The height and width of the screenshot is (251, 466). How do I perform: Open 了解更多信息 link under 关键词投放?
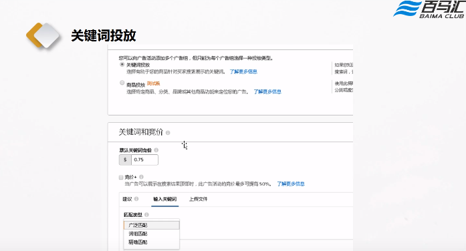pyautogui.click(x=243, y=72)
